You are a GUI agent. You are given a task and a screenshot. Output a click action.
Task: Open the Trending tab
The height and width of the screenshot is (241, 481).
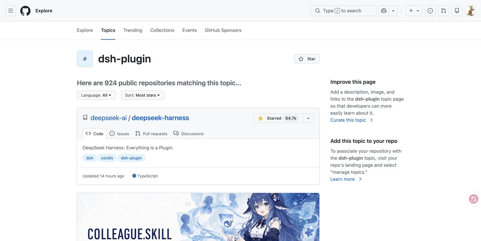click(x=133, y=30)
